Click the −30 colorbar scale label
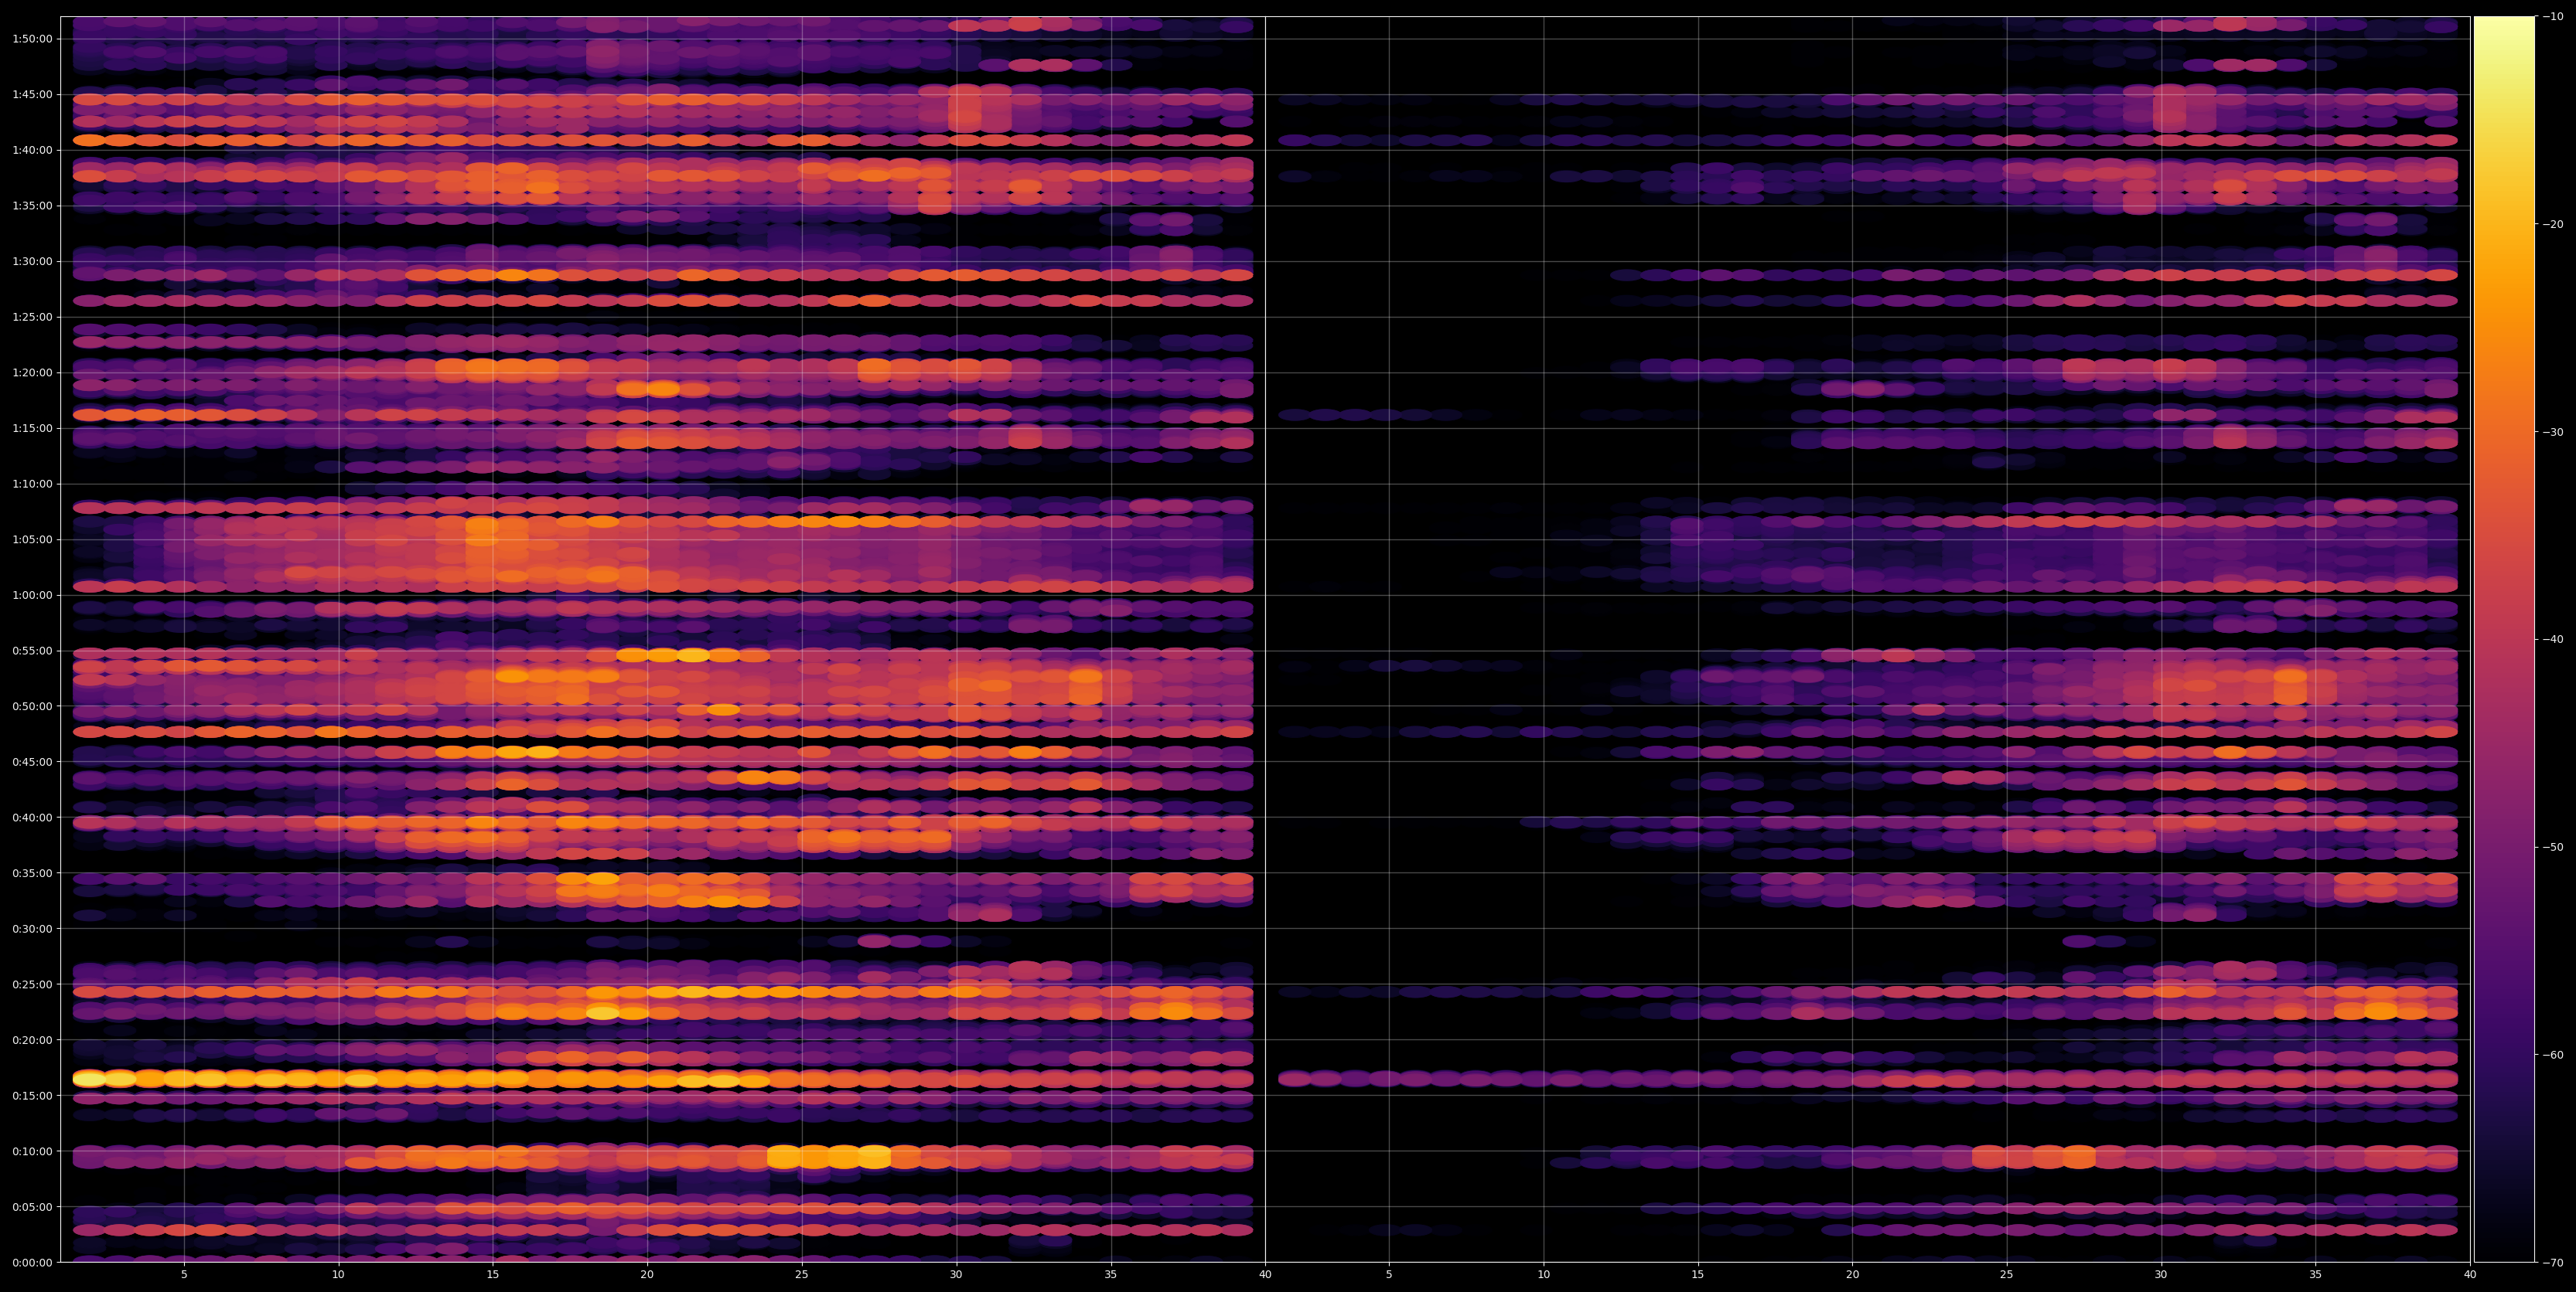This screenshot has height=1292, width=2576. click(x=2553, y=432)
